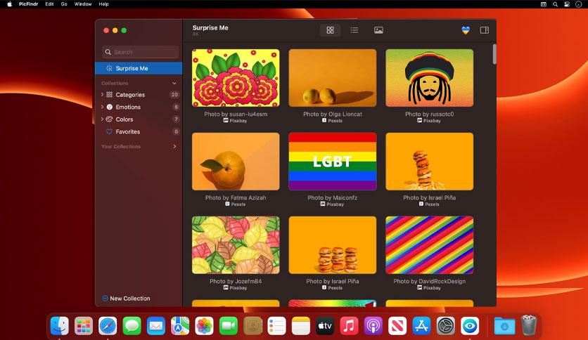Viewport: 588px width, 340px height.
Task: Switch to grid view layout
Action: point(330,30)
